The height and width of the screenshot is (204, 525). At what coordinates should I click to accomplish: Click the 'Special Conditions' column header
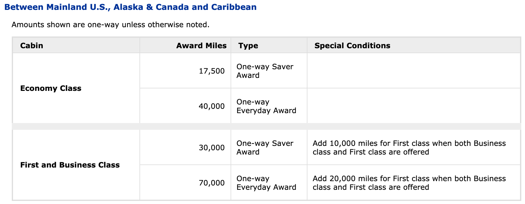point(414,45)
